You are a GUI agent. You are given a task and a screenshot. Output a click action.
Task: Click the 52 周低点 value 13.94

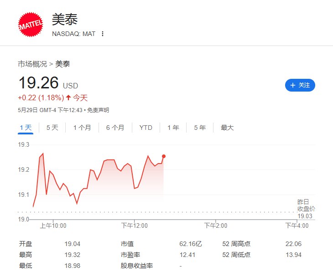[x=293, y=255]
